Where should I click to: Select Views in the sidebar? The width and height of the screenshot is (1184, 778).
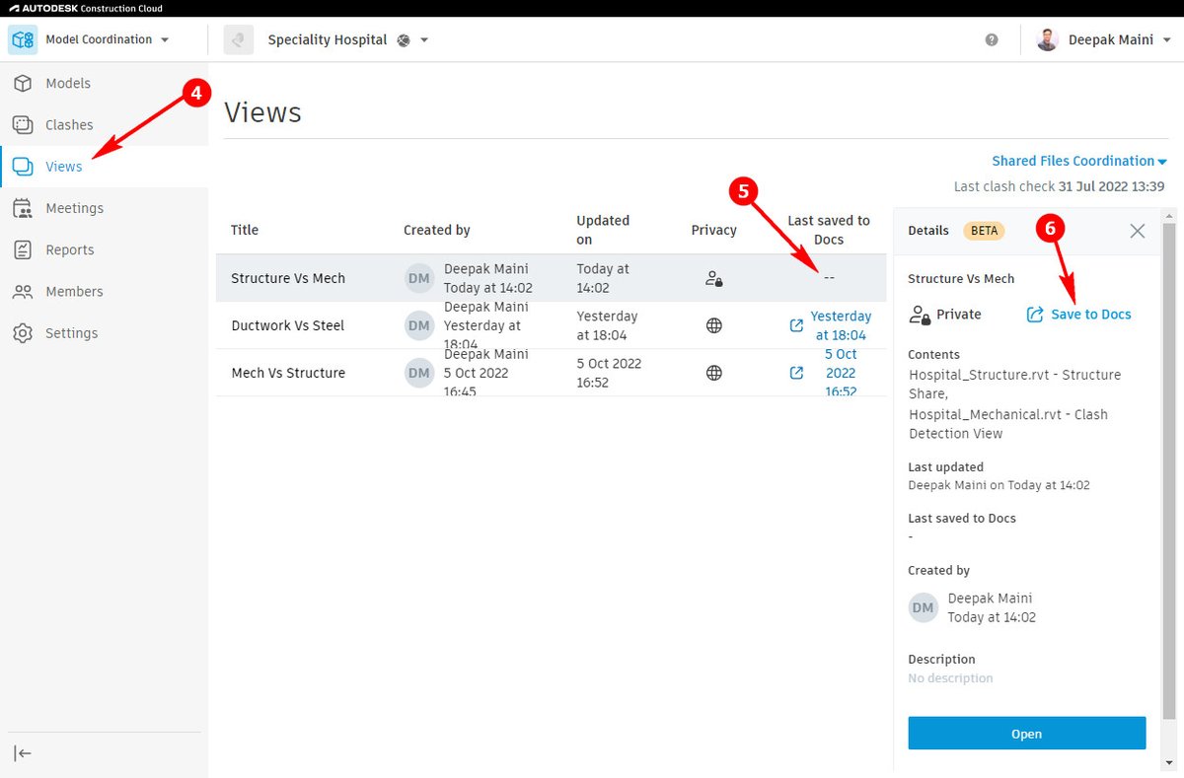tap(104, 167)
